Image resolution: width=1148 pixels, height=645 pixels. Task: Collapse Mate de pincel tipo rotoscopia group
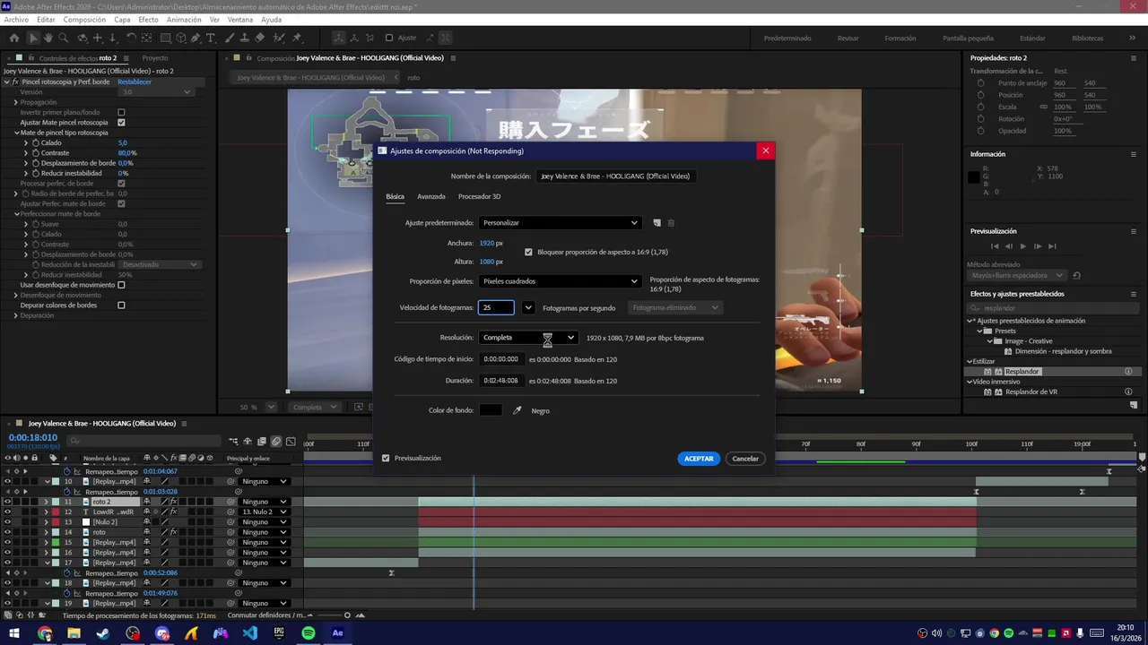(x=16, y=133)
